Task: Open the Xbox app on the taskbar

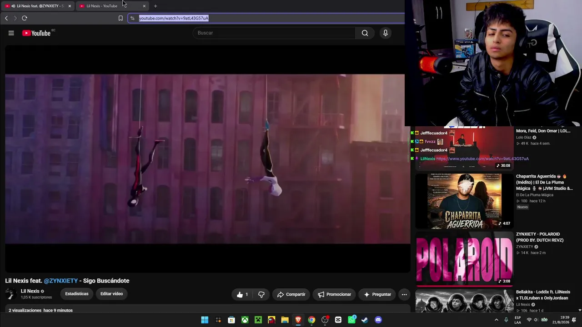Action: (245, 320)
